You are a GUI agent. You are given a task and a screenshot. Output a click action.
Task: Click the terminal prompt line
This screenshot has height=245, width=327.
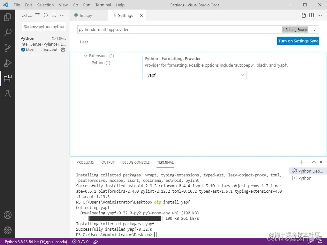tap(116, 234)
